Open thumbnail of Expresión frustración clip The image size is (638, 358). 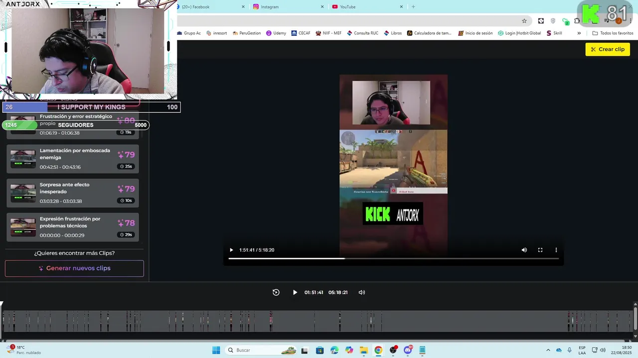[x=23, y=228]
